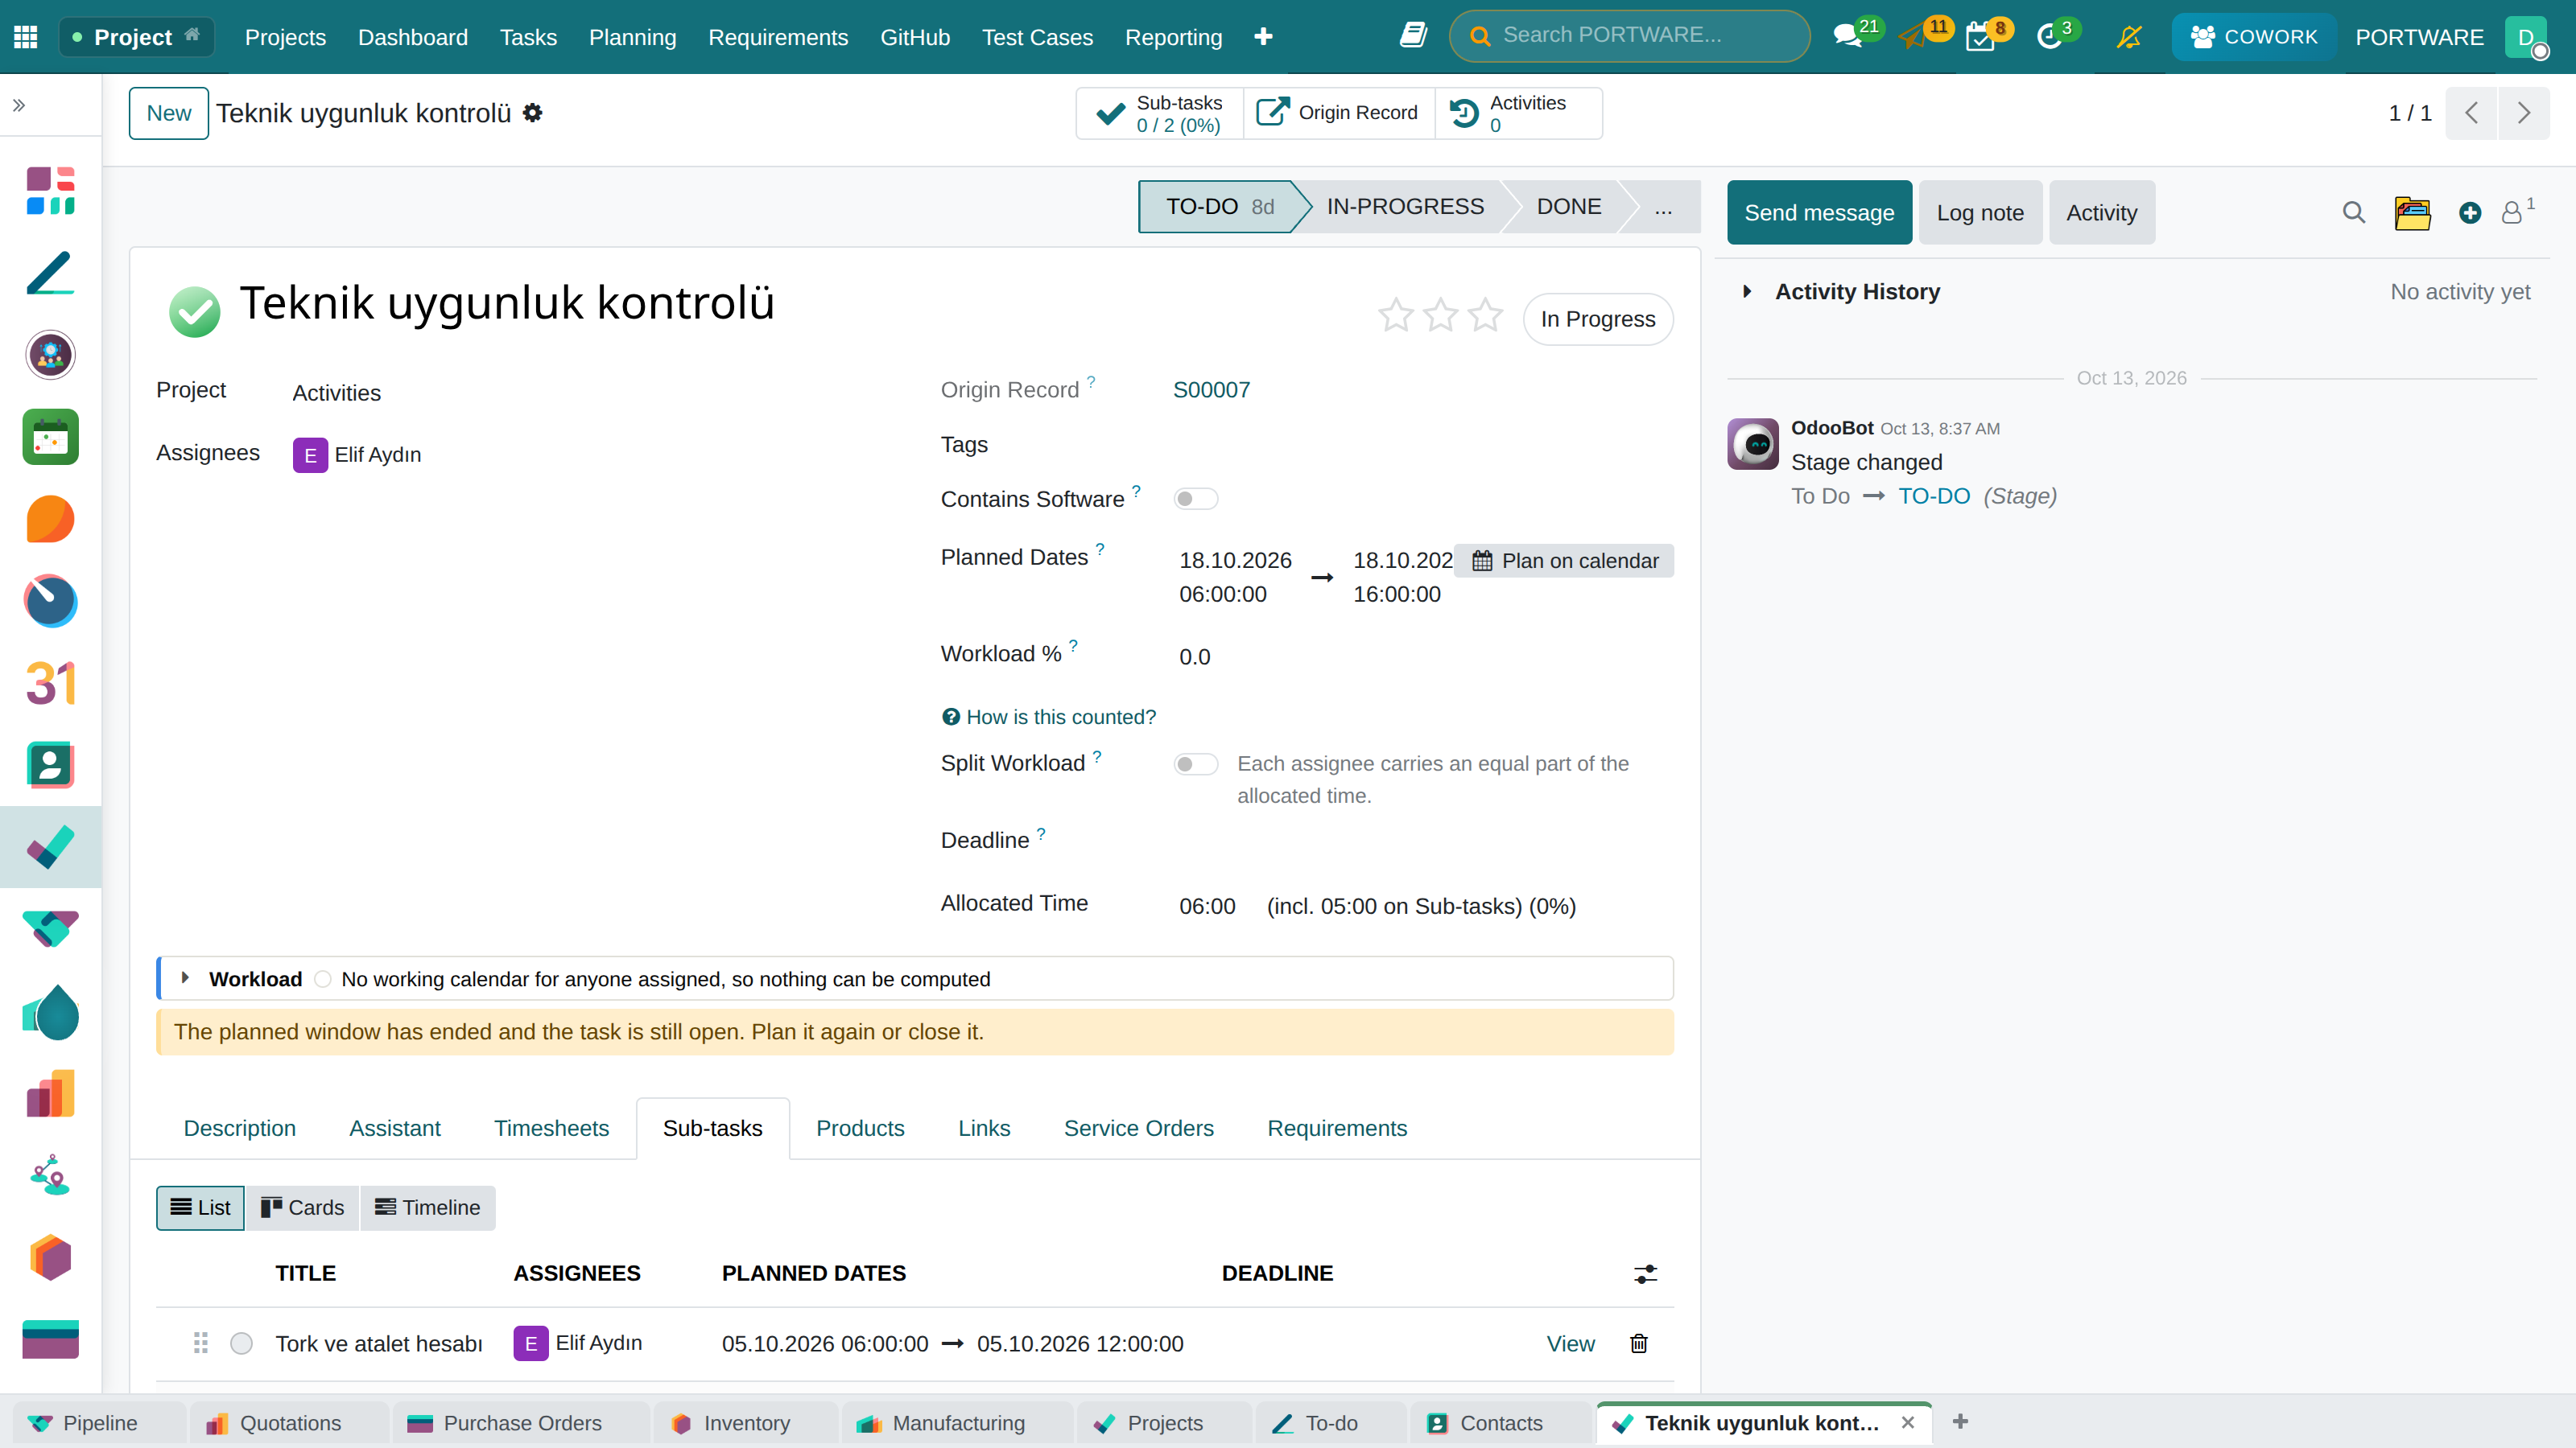2576x1448 pixels.
Task: Click the Send message button
Action: [1819, 213]
